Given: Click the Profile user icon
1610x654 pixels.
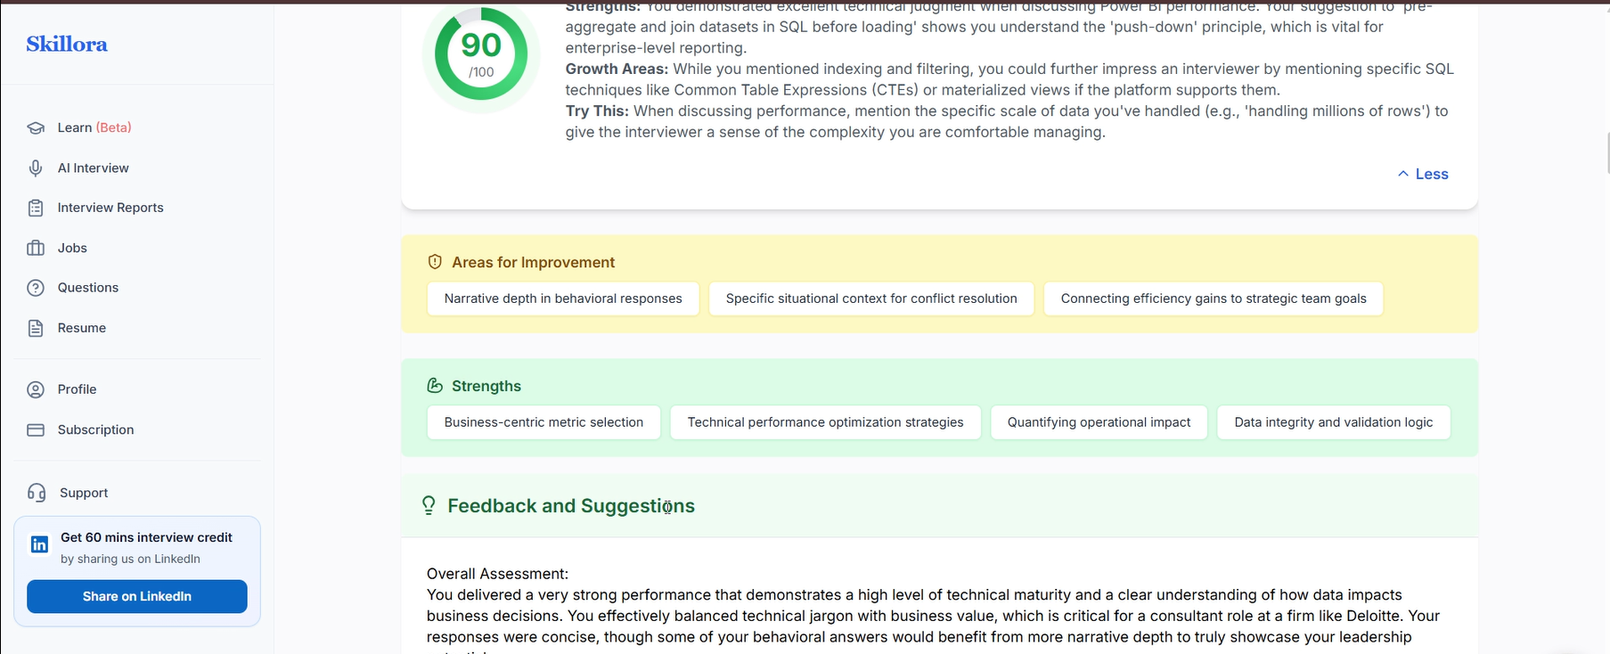Looking at the screenshot, I should [36, 389].
